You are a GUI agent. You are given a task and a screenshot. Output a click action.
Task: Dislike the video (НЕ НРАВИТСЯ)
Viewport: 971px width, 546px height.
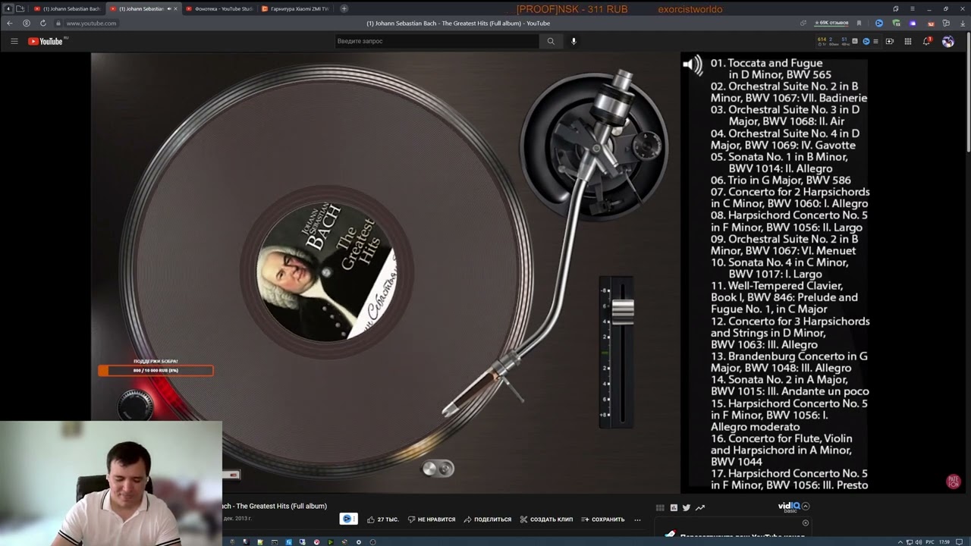(x=432, y=519)
